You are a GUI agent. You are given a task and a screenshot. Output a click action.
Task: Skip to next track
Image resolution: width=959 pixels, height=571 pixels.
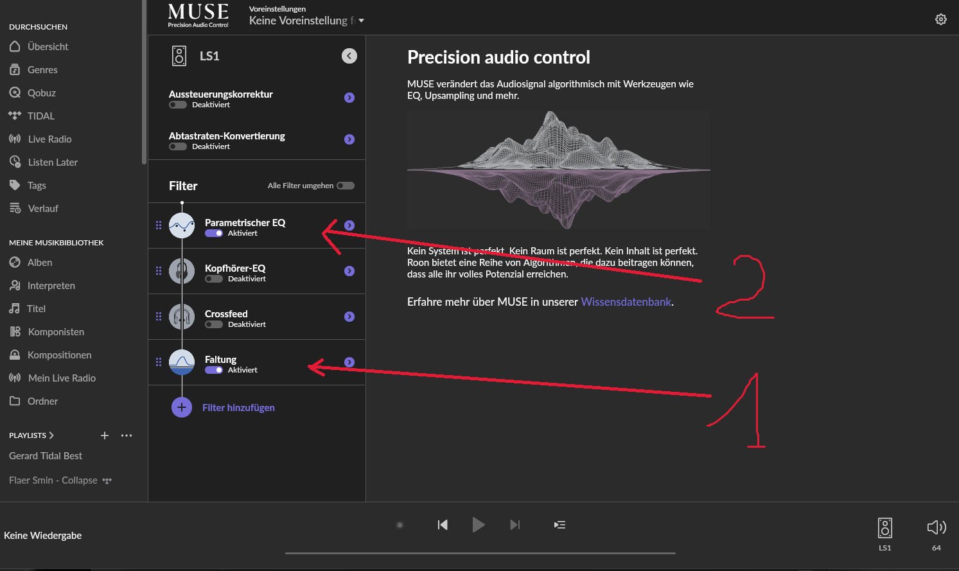pyautogui.click(x=515, y=525)
